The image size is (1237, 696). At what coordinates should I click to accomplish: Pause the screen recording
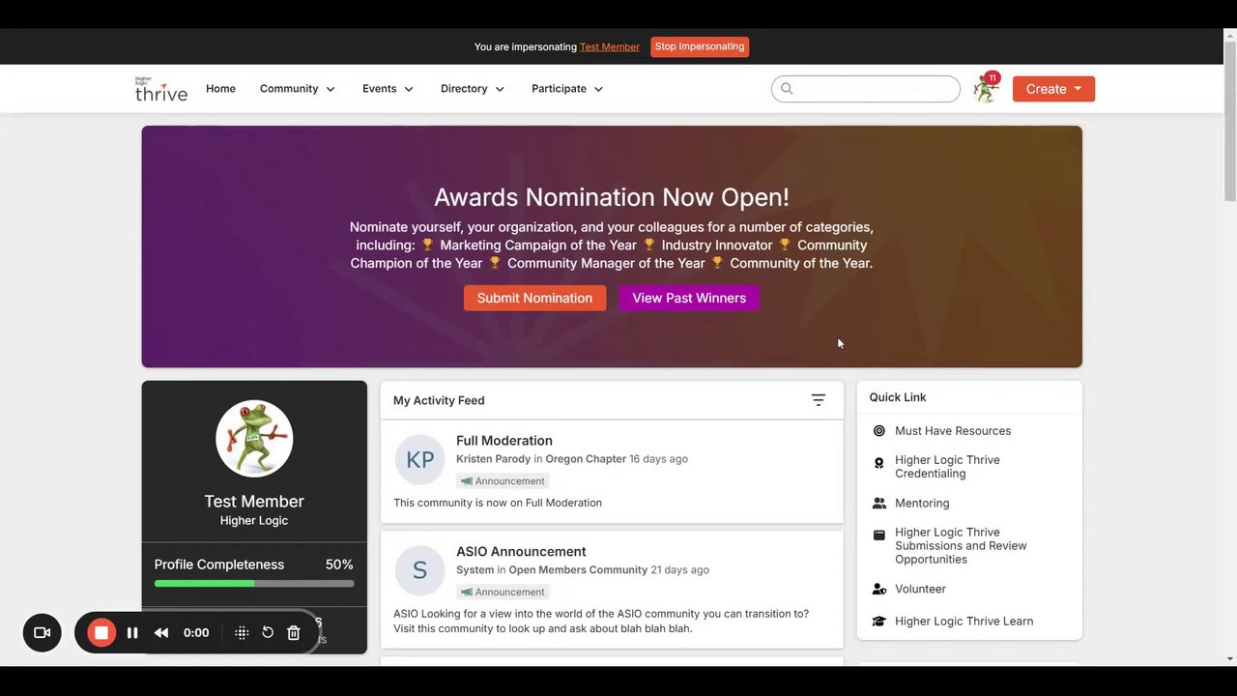[132, 633]
